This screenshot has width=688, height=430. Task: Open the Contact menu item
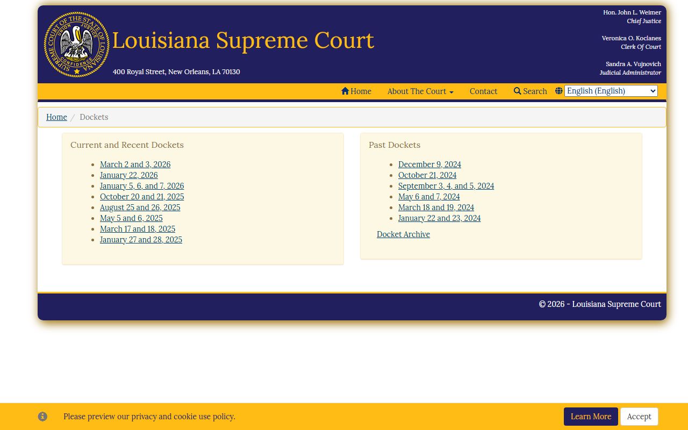coord(483,91)
